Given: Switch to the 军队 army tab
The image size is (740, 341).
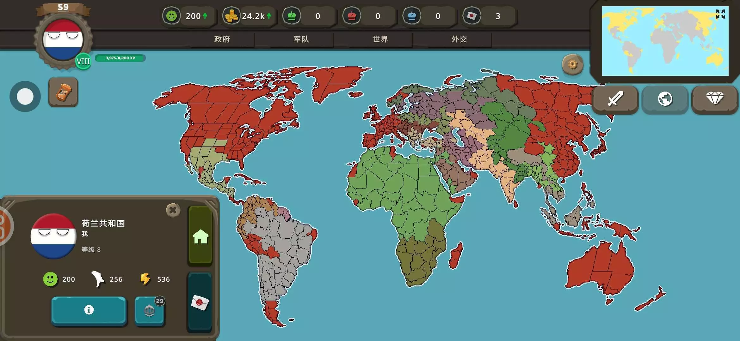Looking at the screenshot, I should point(301,39).
